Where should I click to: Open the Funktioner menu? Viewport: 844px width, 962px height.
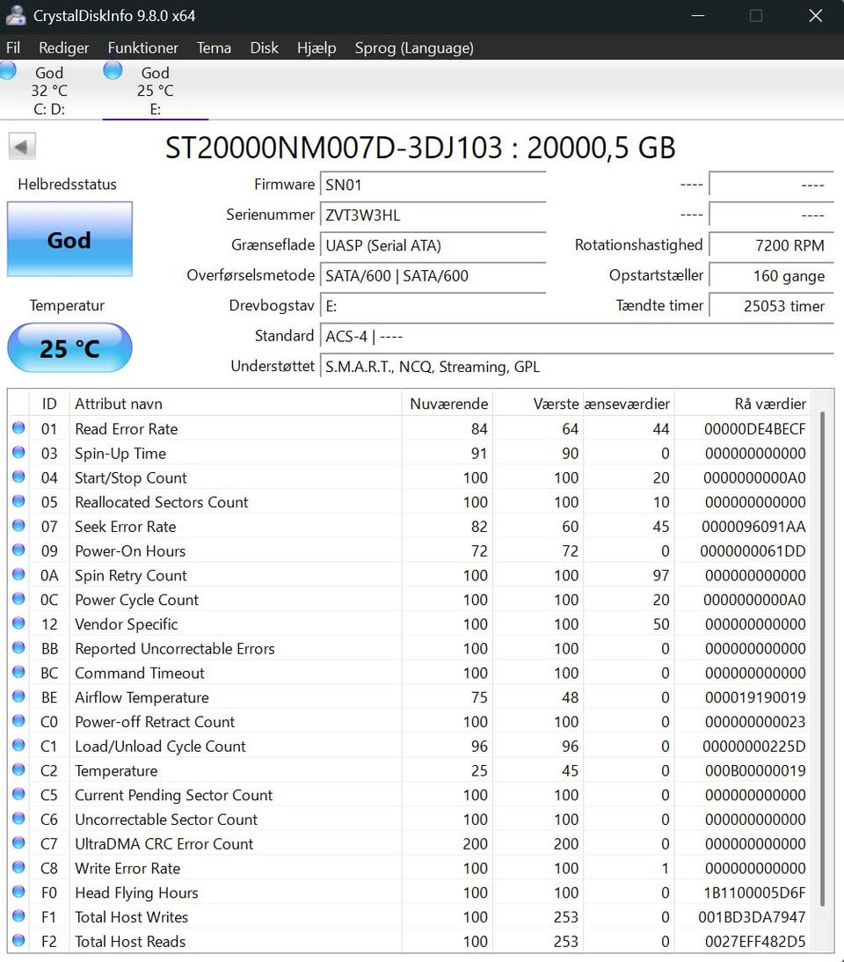[x=142, y=47]
